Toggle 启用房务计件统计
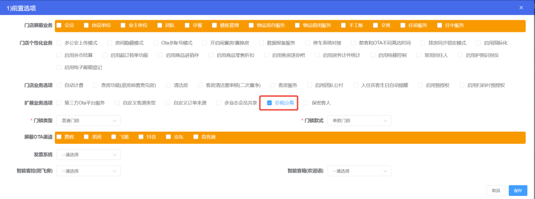This screenshot has width=535, height=199. [317, 55]
